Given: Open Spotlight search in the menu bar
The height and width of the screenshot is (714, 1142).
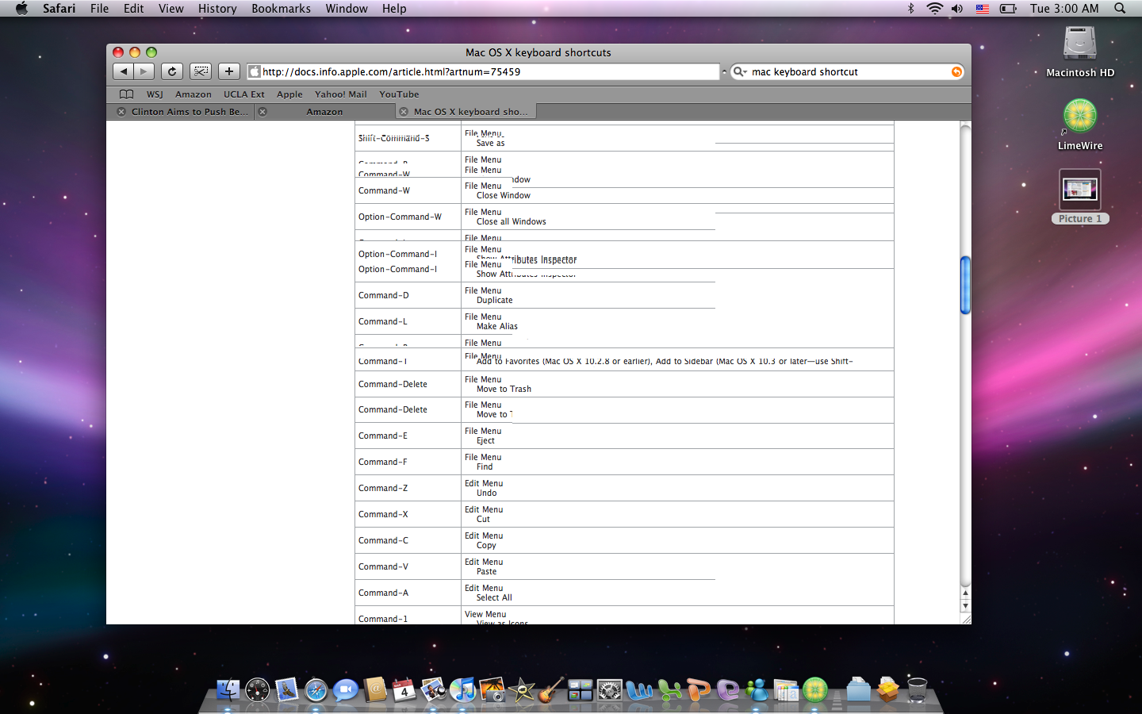Looking at the screenshot, I should click(x=1120, y=9).
